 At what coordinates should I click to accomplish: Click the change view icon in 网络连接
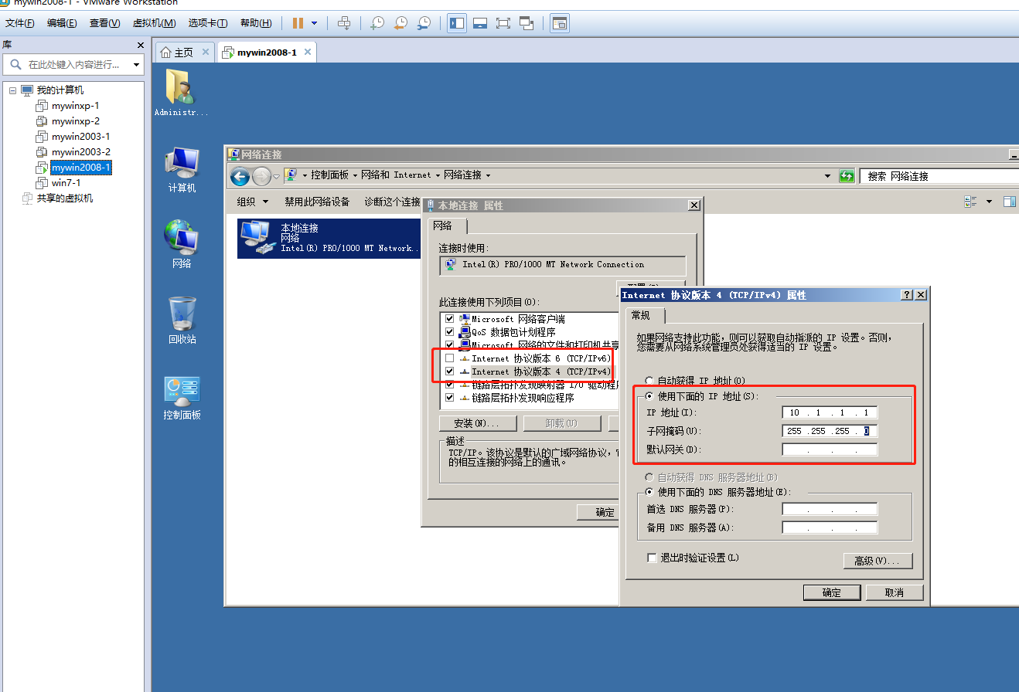point(971,202)
